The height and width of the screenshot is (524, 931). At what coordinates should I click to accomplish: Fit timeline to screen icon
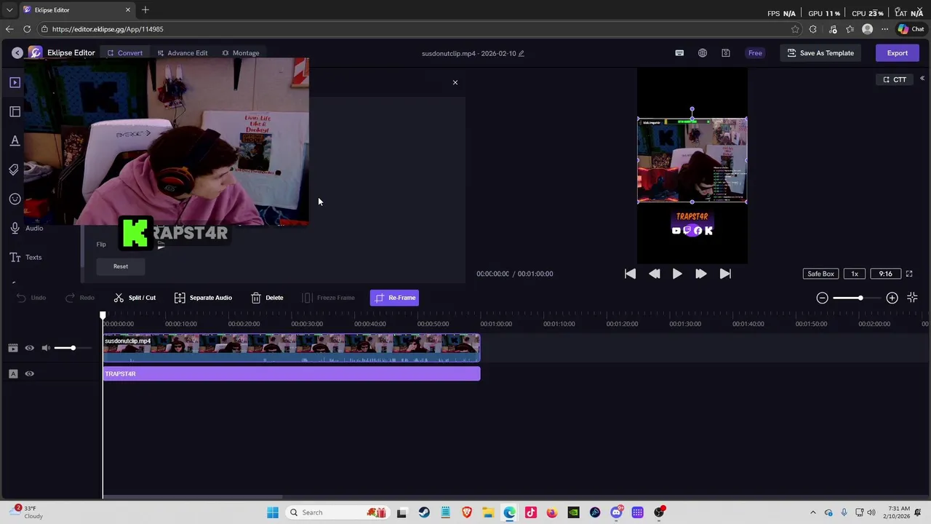coord(912,298)
